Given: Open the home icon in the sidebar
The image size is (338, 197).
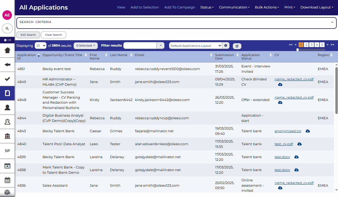Looking at the screenshot, I should click(x=7, y=50).
